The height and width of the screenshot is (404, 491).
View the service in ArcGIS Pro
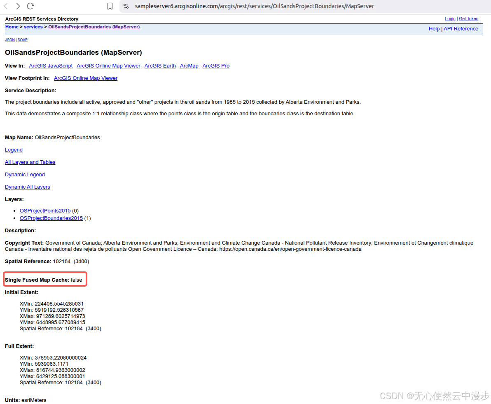click(x=216, y=66)
